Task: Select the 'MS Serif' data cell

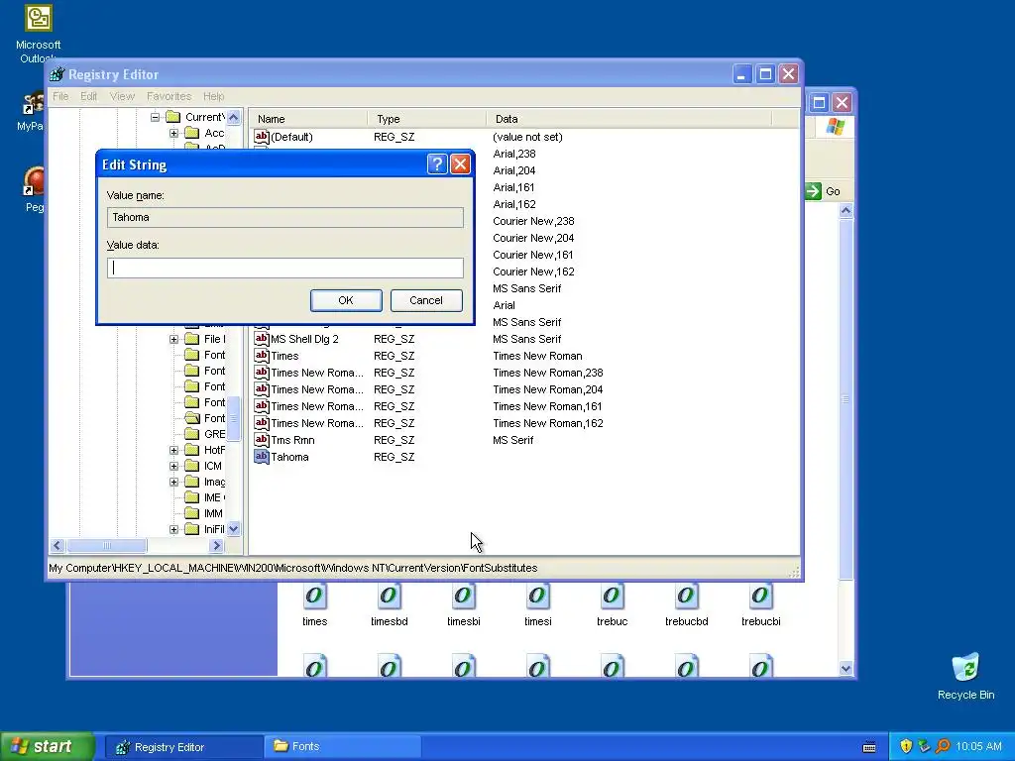Action: click(512, 440)
